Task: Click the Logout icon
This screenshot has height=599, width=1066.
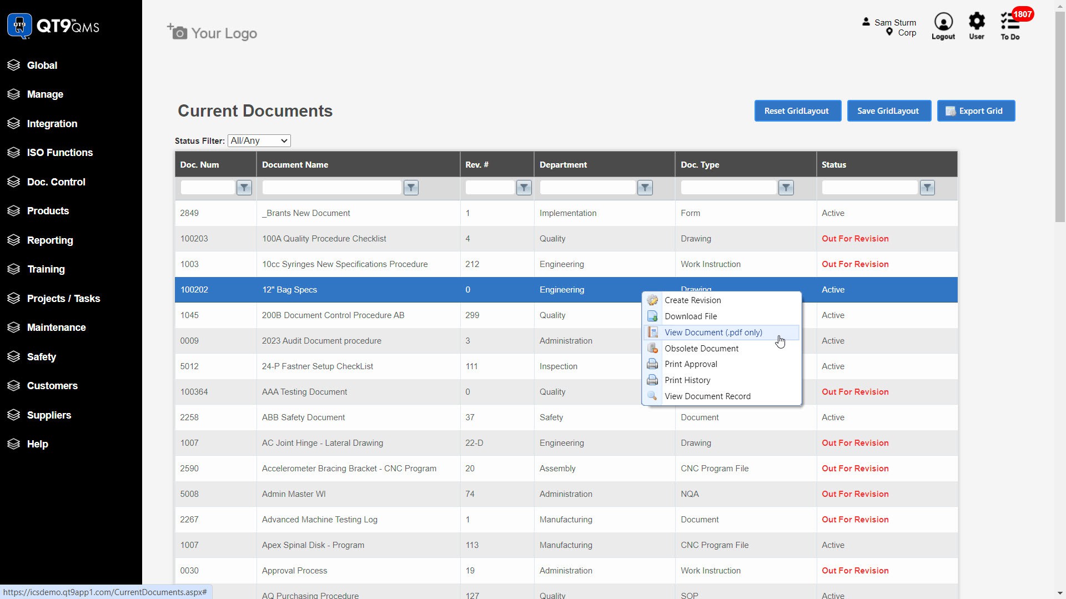Action: (x=943, y=26)
